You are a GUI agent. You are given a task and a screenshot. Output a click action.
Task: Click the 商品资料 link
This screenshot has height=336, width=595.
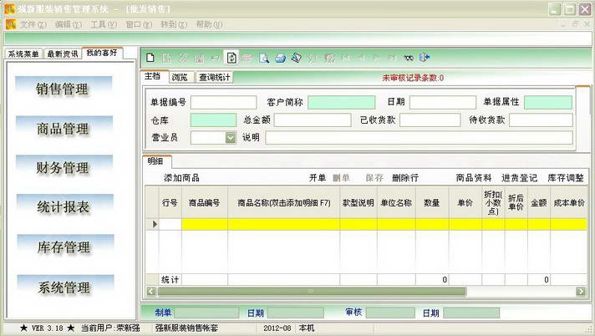474,178
